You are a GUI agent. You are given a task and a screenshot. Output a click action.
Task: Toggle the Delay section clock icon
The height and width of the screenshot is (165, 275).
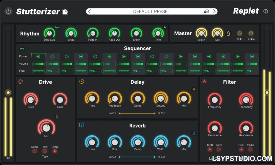82,81
